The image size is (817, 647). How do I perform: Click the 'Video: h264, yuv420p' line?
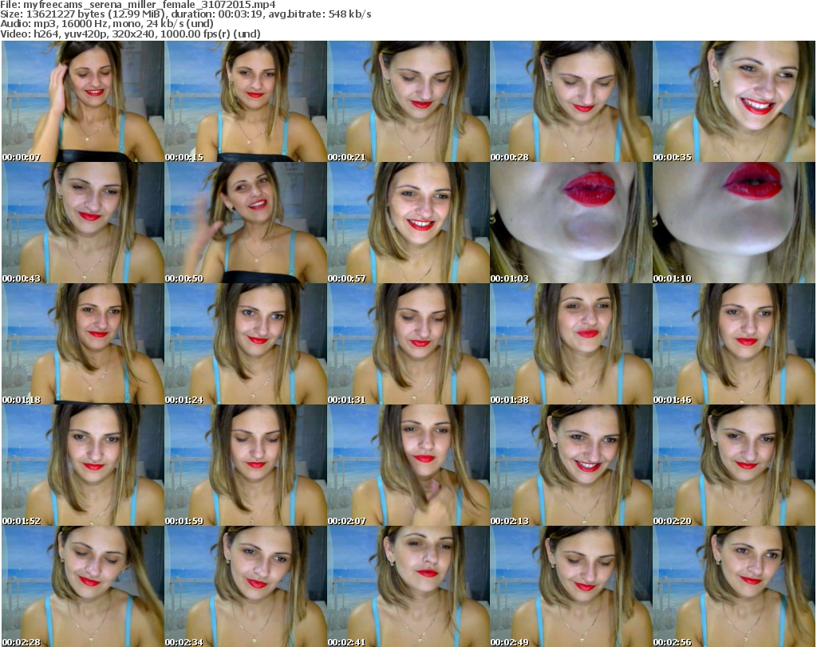pos(130,34)
